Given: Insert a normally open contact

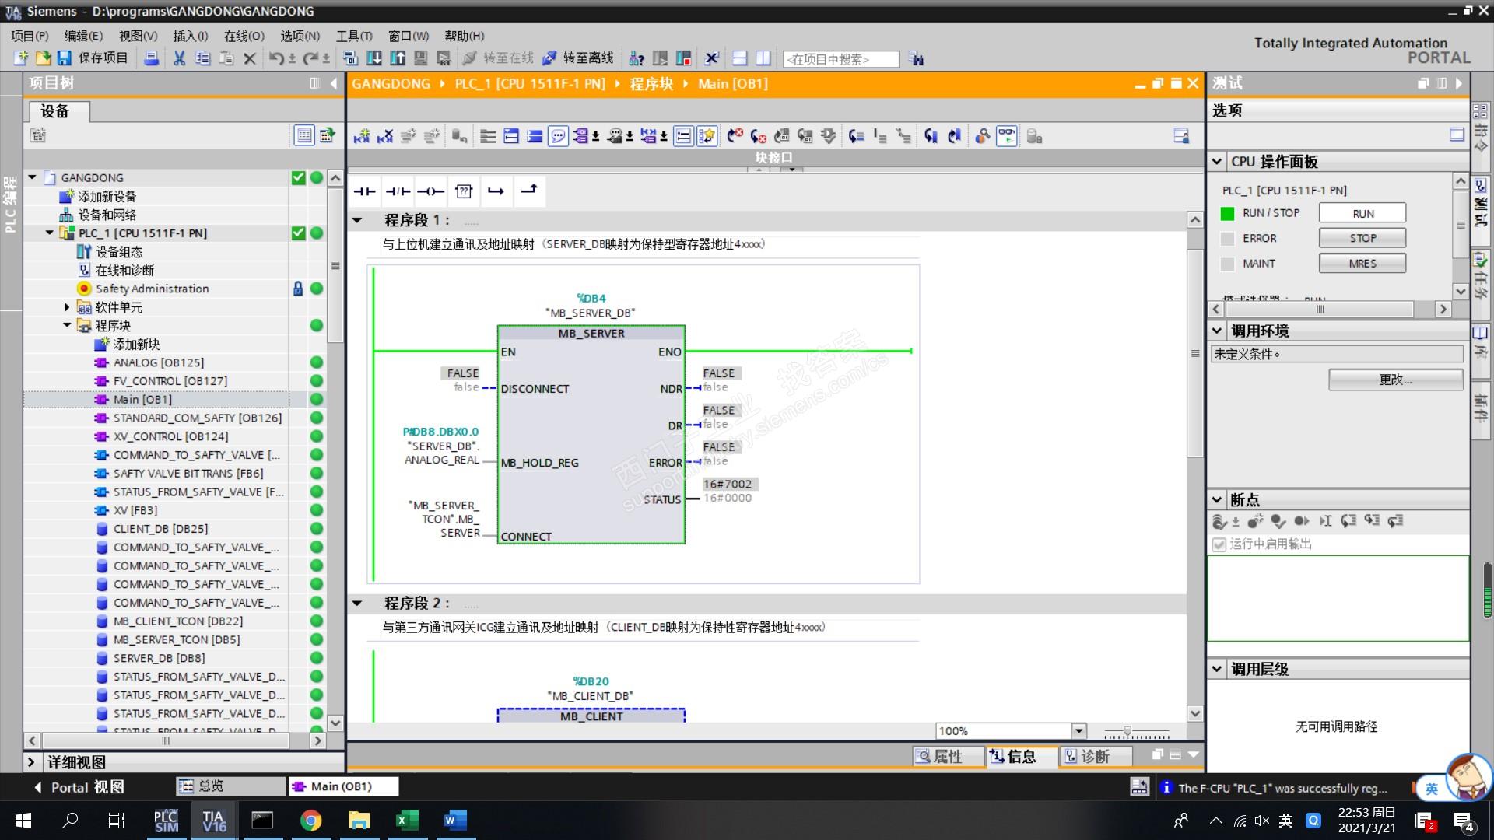Looking at the screenshot, I should pos(364,191).
